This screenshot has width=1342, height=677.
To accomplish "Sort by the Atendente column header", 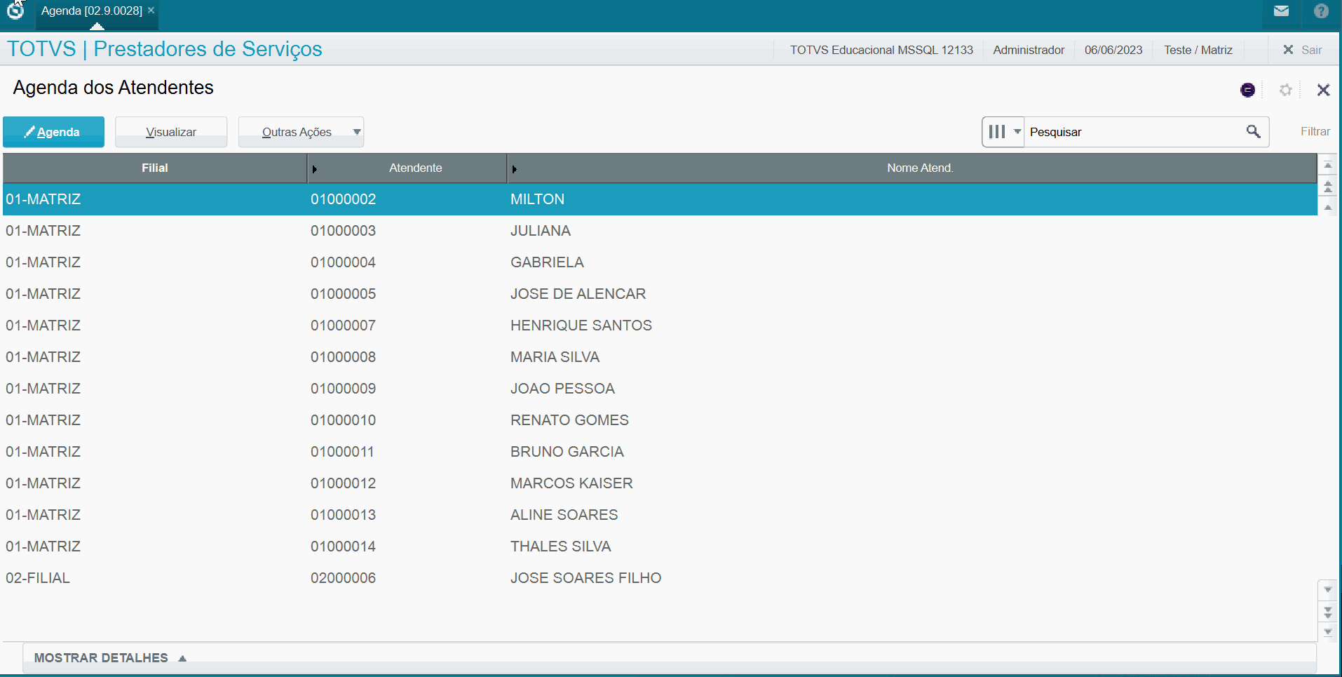I will click(415, 168).
